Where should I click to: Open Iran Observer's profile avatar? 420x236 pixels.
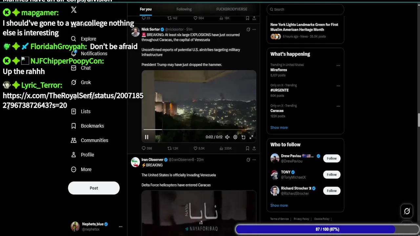tap(135, 162)
